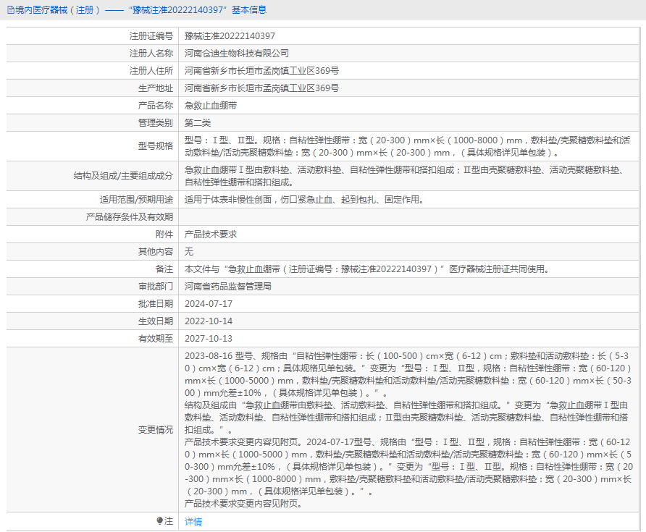Click the 注册证编号 label
The image size is (646, 532).
[x=151, y=35]
